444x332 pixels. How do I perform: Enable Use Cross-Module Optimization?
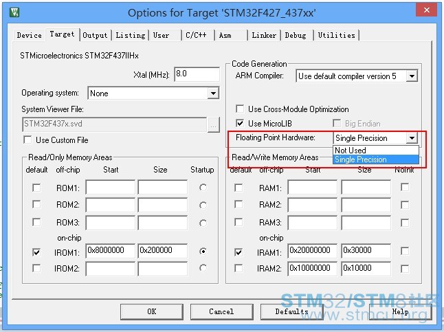(240, 109)
